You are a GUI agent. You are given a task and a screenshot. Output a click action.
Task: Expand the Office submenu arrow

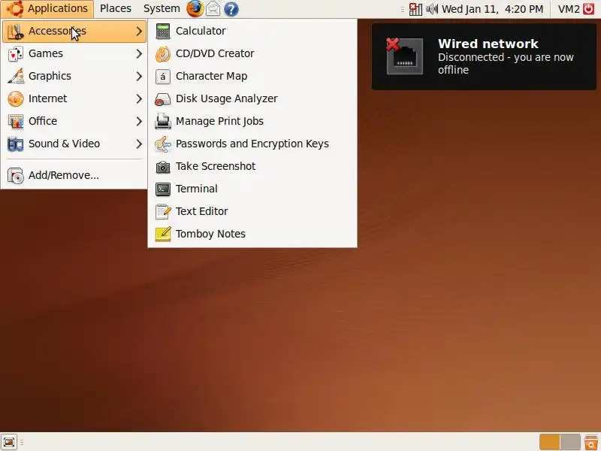pos(139,122)
